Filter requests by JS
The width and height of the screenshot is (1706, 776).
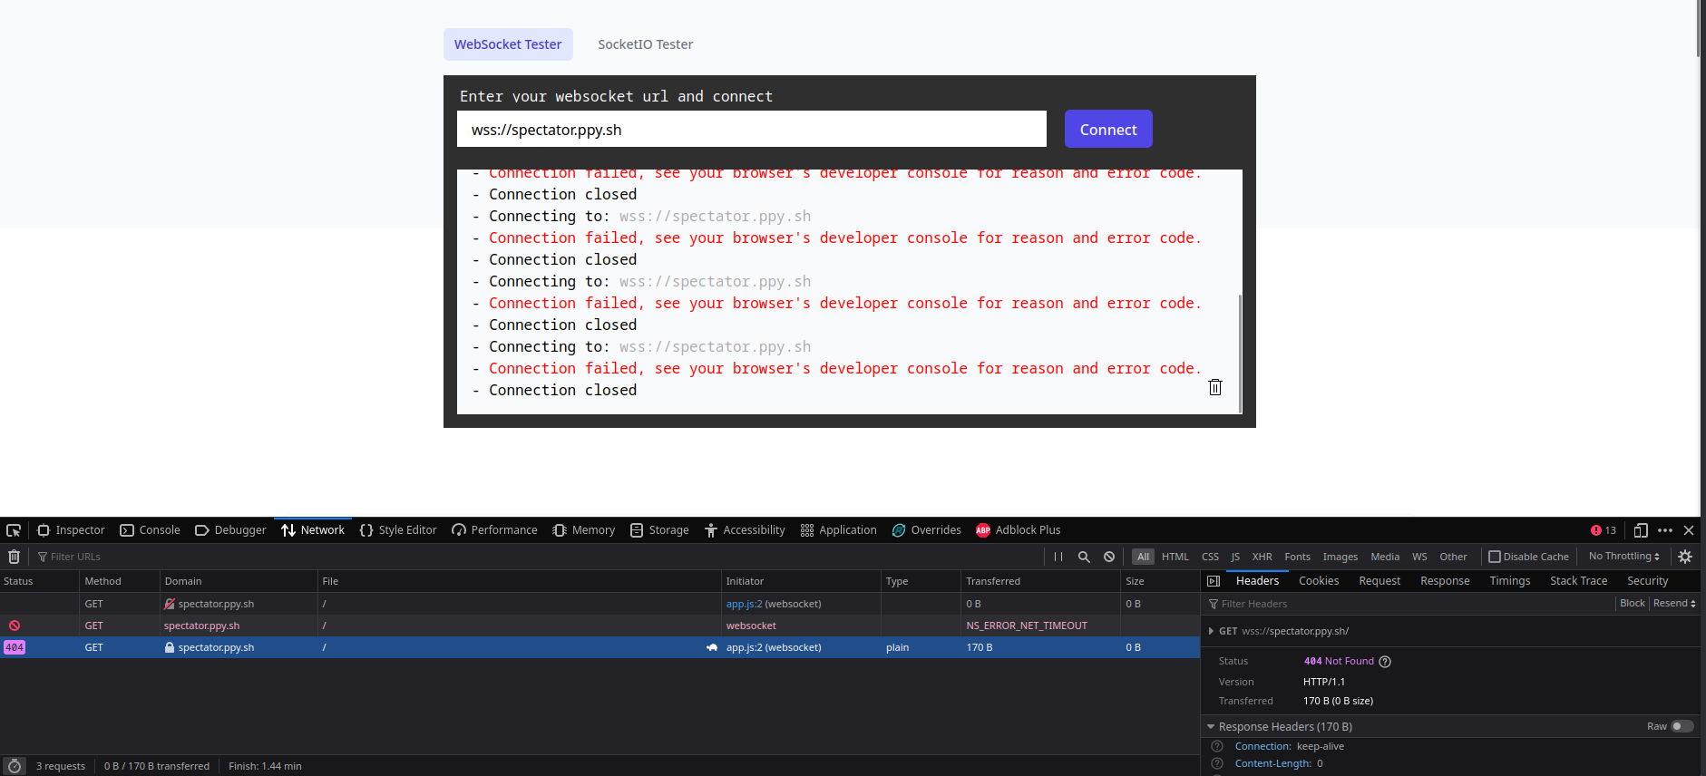1235,557
